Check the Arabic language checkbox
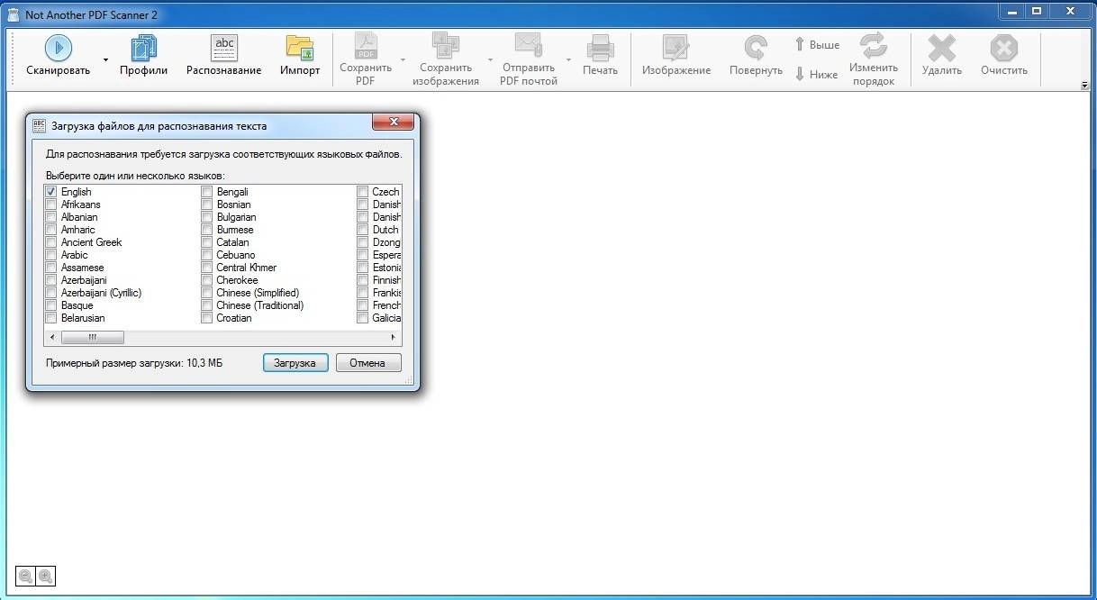Screen dimensions: 1097x600 [x=50, y=255]
